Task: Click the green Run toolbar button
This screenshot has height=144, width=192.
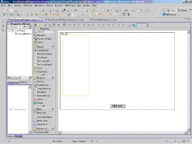Action: point(11,15)
